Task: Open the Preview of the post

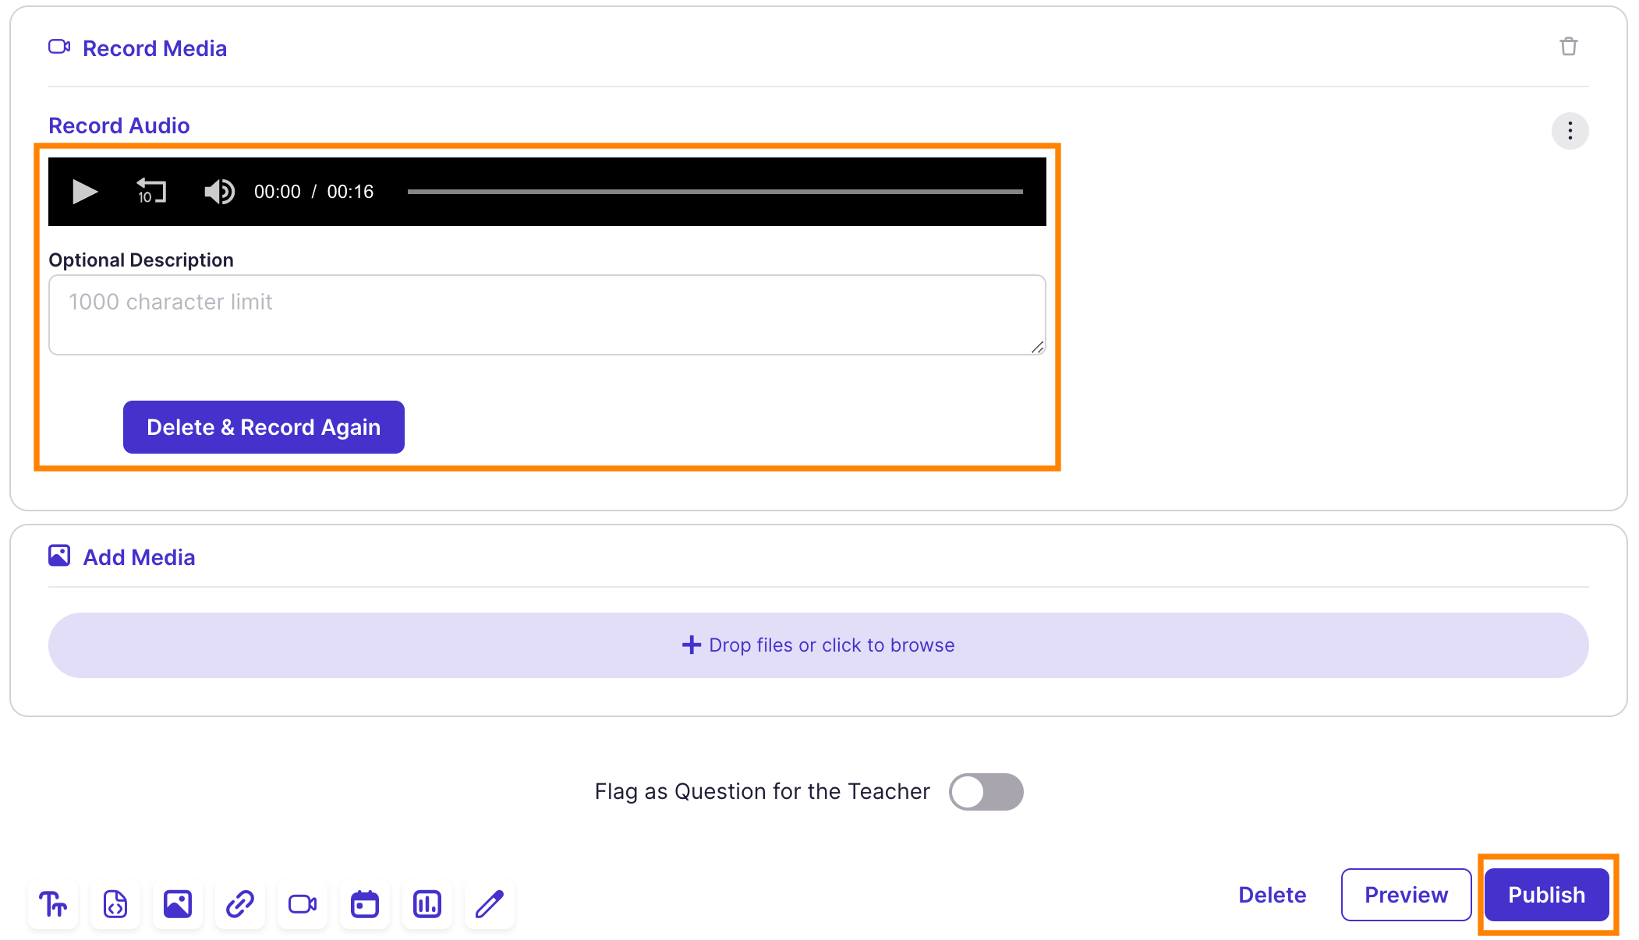Action: (x=1406, y=895)
